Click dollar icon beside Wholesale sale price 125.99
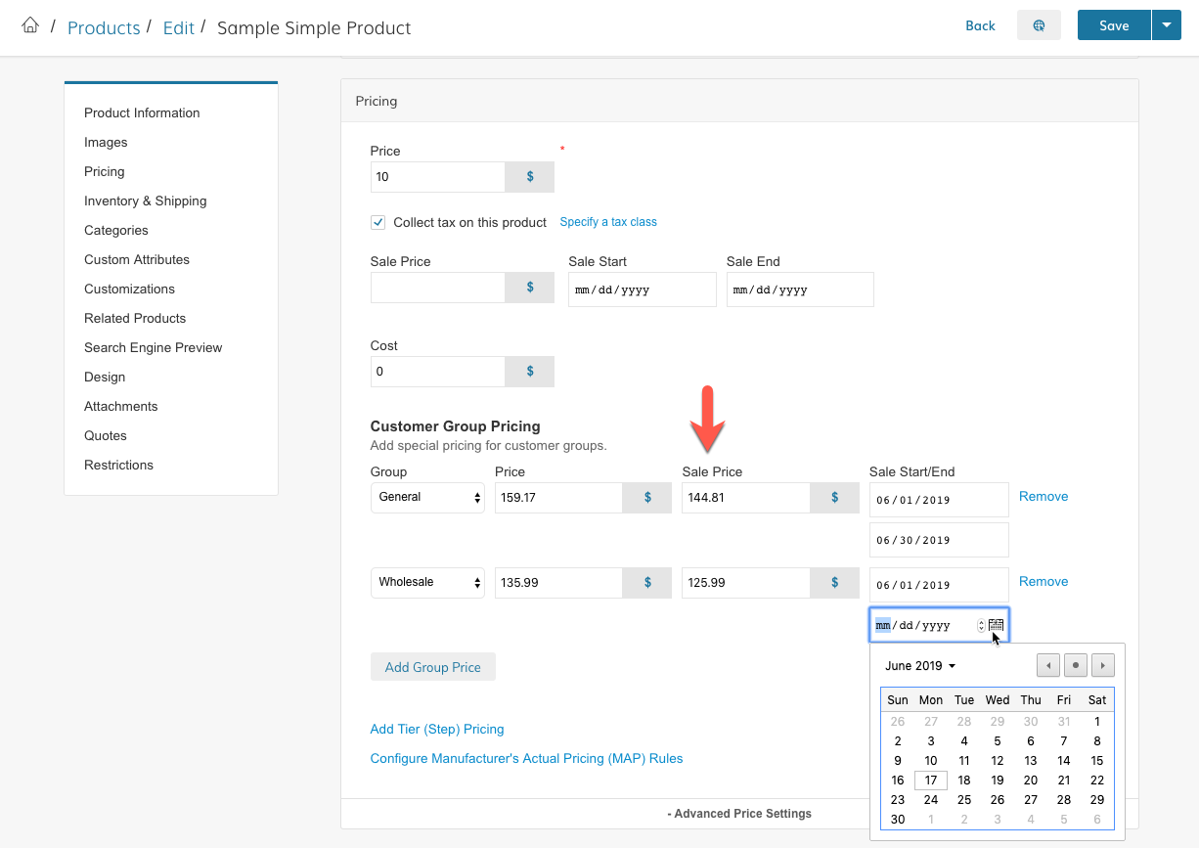 (834, 583)
